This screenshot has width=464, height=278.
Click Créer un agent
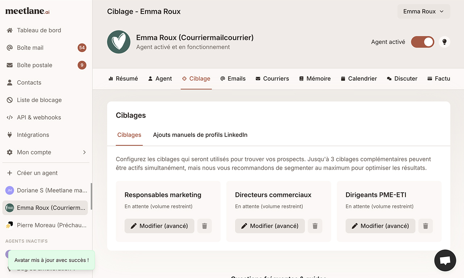[37, 173]
